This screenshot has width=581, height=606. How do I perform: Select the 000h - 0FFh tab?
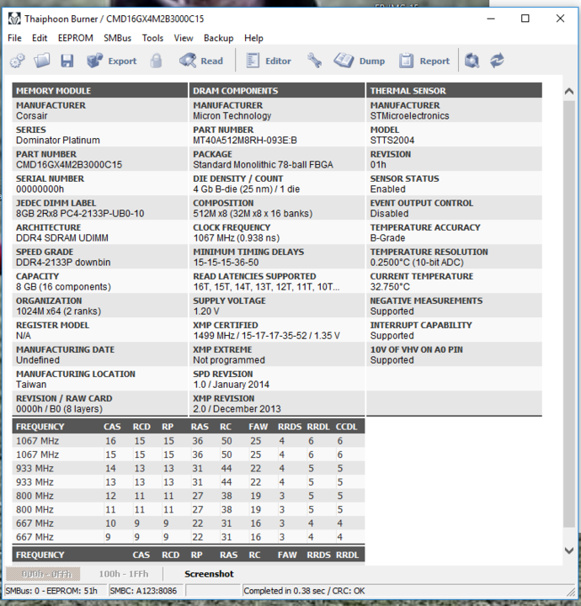tap(43, 574)
